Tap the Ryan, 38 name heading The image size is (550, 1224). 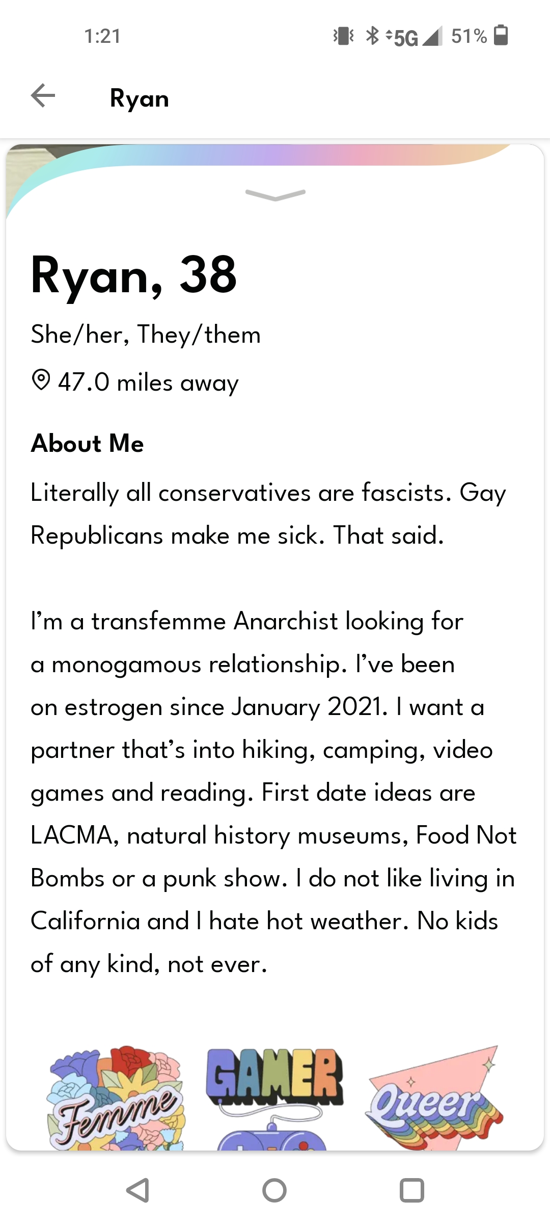pos(134,275)
